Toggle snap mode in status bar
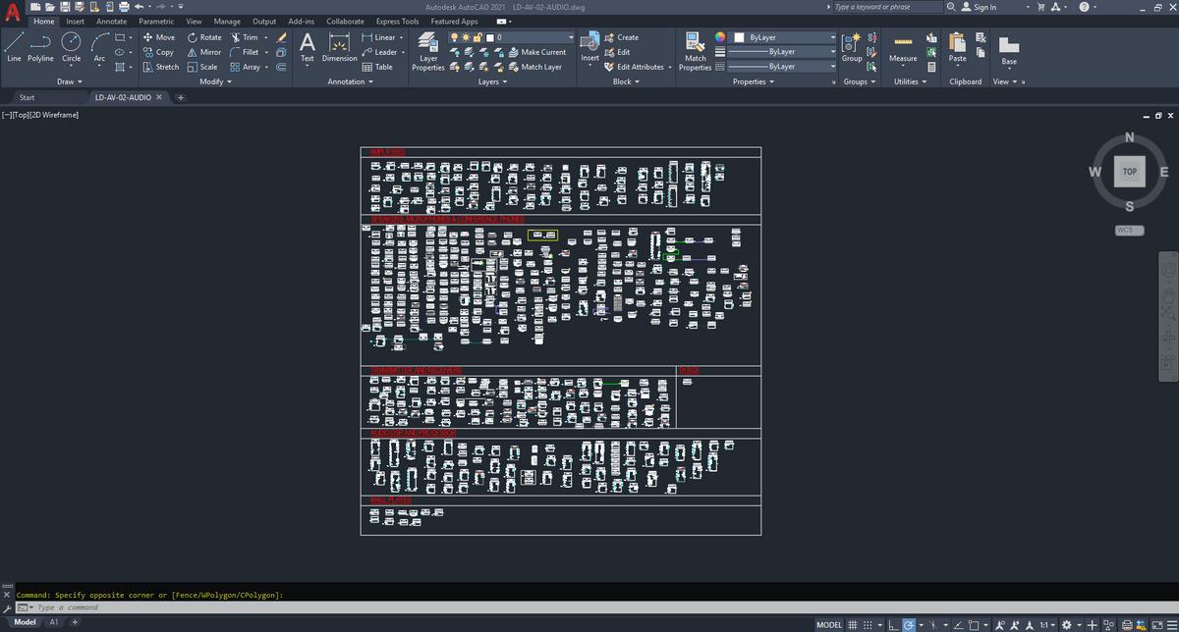This screenshot has height=632, width=1179. coord(869,624)
